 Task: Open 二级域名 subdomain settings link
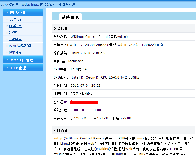pyautogui.click(x=15, y=39)
